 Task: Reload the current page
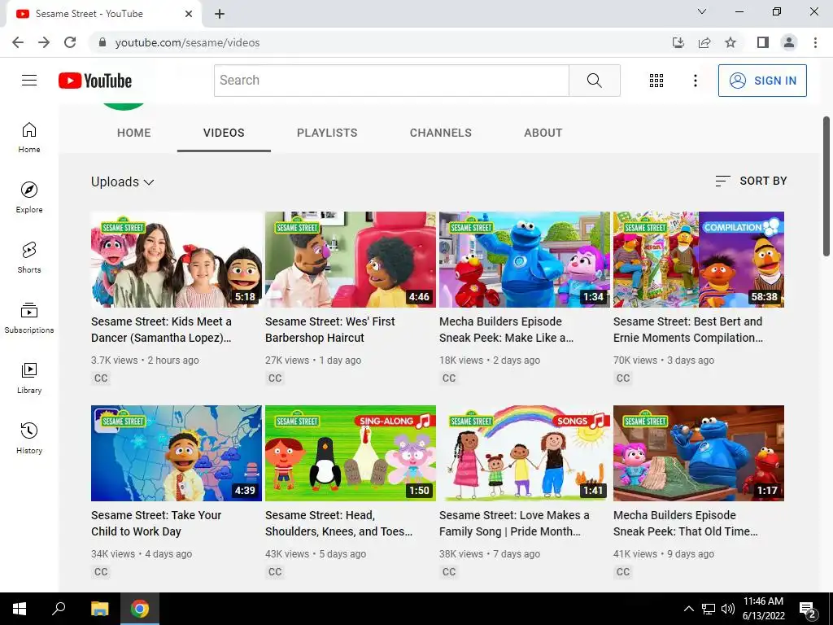coord(70,42)
